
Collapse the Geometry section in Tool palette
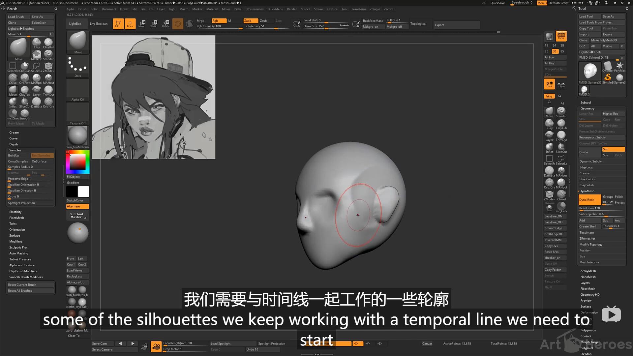point(588,108)
